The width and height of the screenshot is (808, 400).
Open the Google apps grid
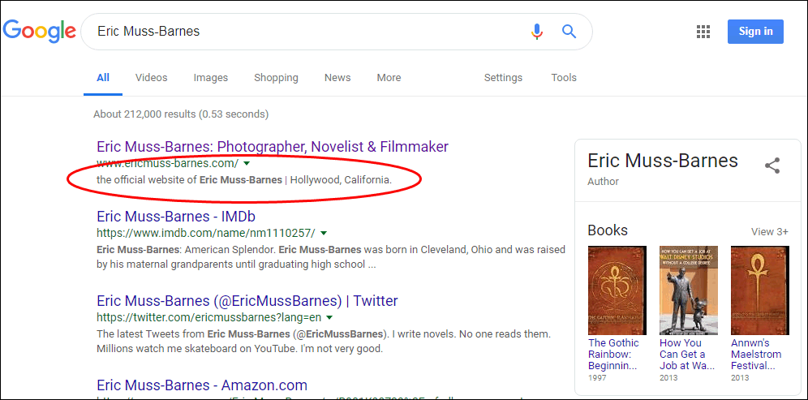pos(703,32)
